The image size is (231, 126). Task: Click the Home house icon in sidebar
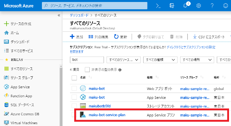pyautogui.click(x=6, y=33)
